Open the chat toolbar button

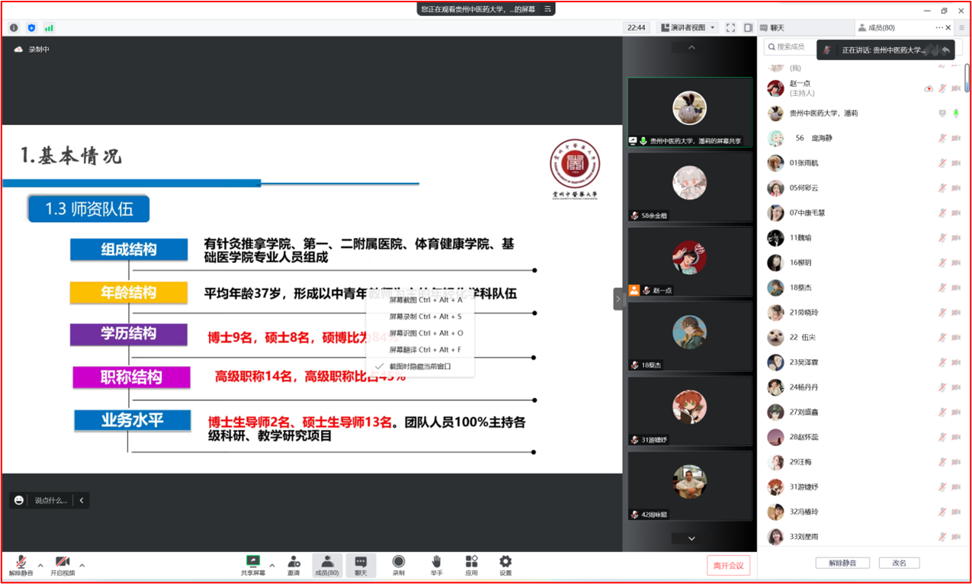click(361, 565)
